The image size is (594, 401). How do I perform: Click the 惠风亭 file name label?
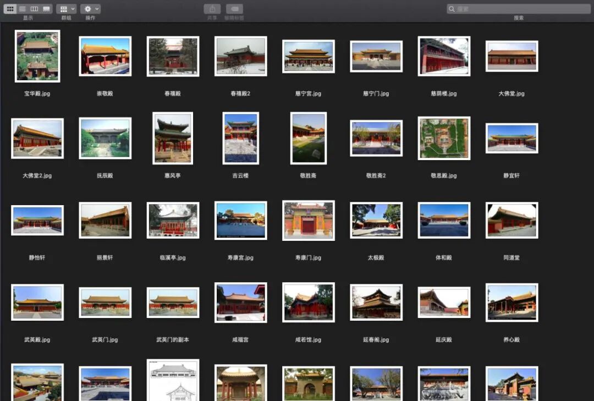(173, 175)
